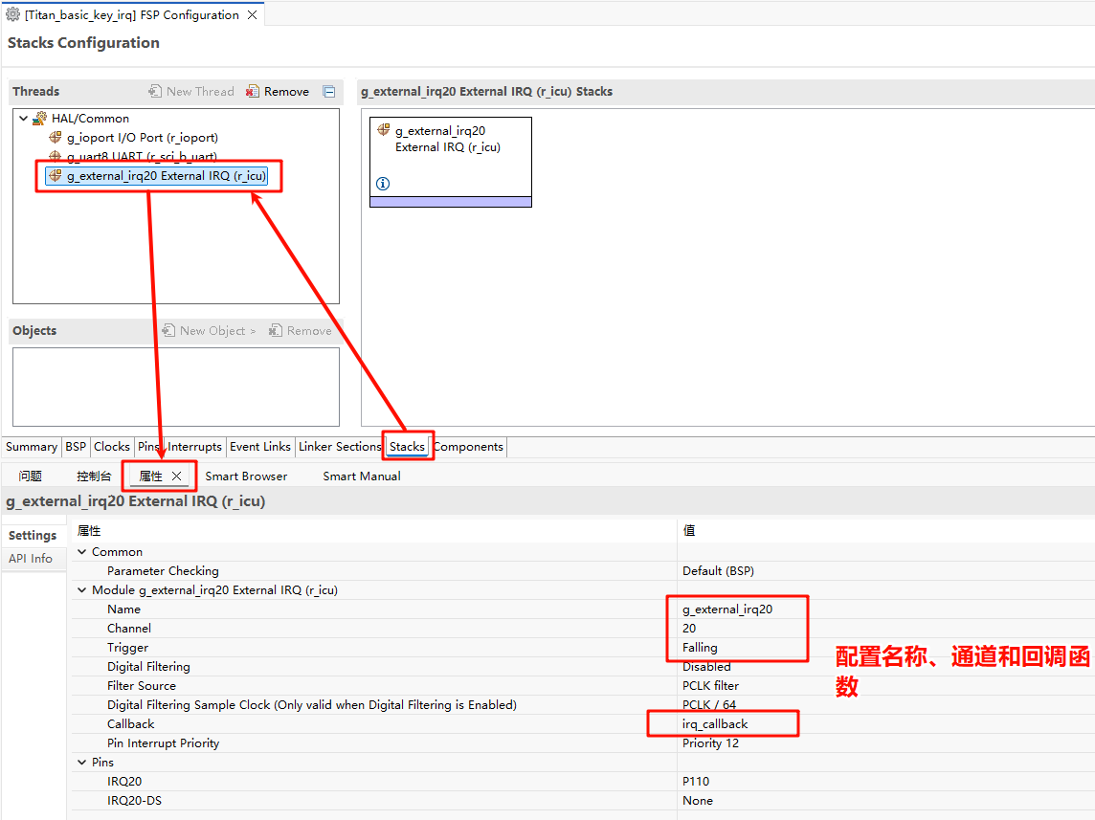The image size is (1095, 820).
Task: Click the module icon in the stack block
Action: pos(383,130)
